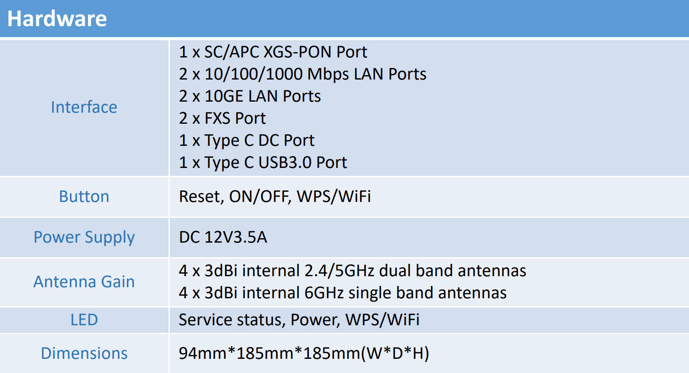Click the Power Supply label
689x373 pixels.
(84, 237)
